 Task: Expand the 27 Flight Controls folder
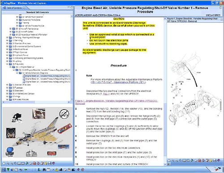(x=7, y=52)
